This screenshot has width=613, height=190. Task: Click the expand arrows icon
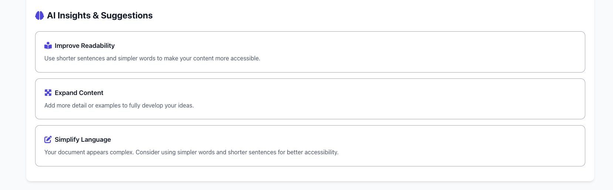48,93
